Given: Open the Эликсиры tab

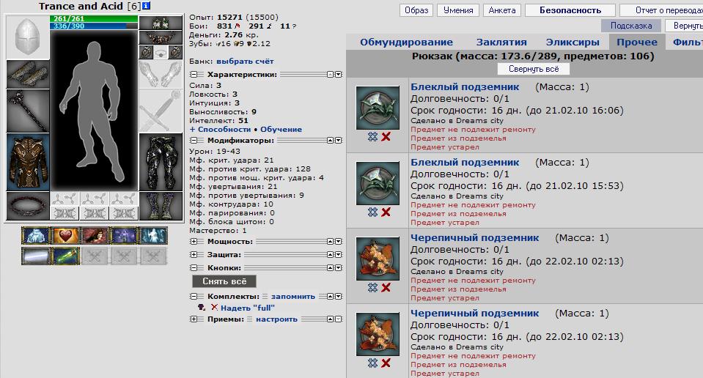Looking at the screenshot, I should pyautogui.click(x=573, y=42).
